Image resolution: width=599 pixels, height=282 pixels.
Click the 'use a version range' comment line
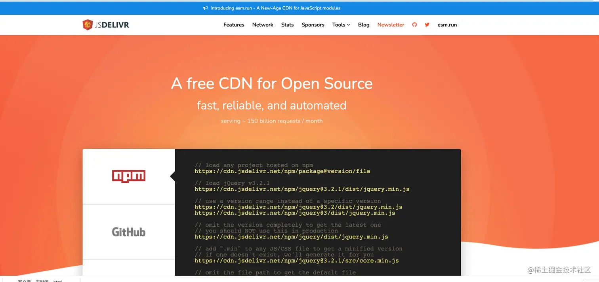288,201
